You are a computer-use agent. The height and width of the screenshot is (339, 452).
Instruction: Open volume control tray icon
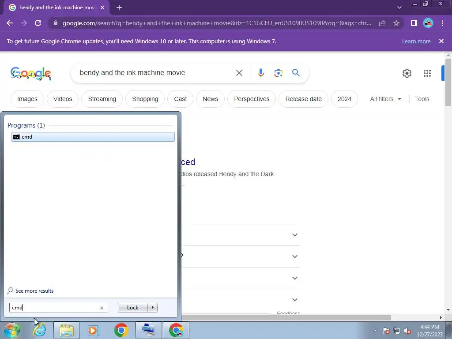(x=407, y=331)
